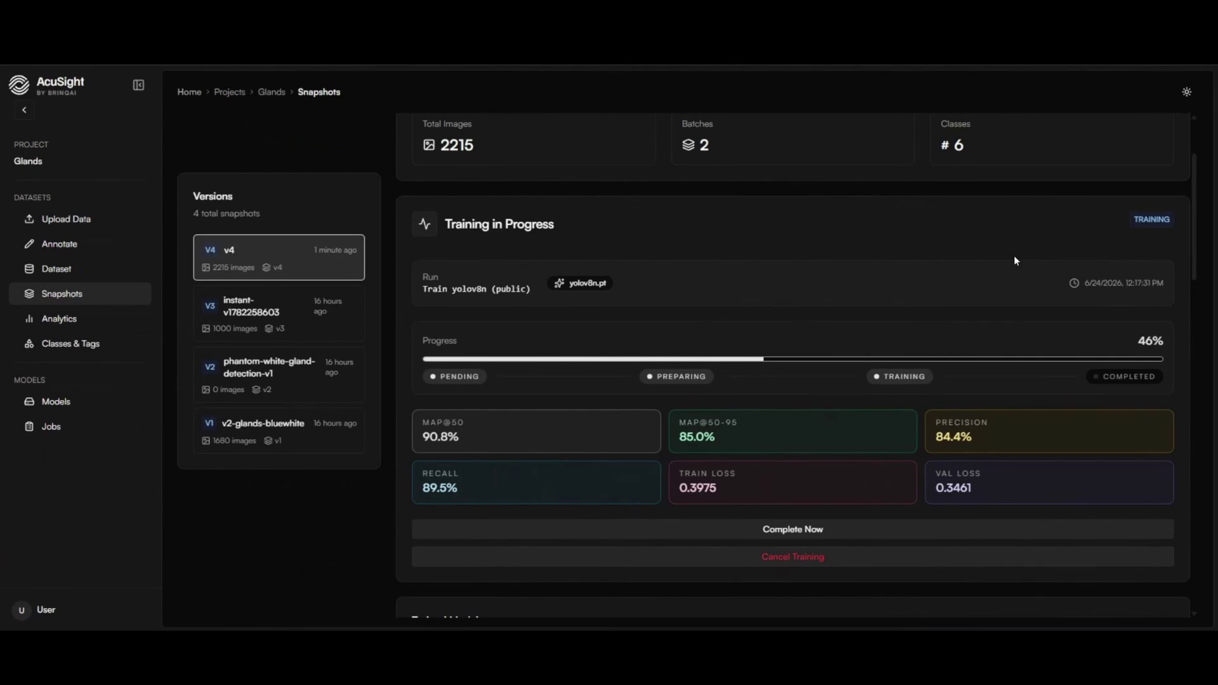Open Upload Data in the sidebar
The height and width of the screenshot is (685, 1218).
[80, 219]
